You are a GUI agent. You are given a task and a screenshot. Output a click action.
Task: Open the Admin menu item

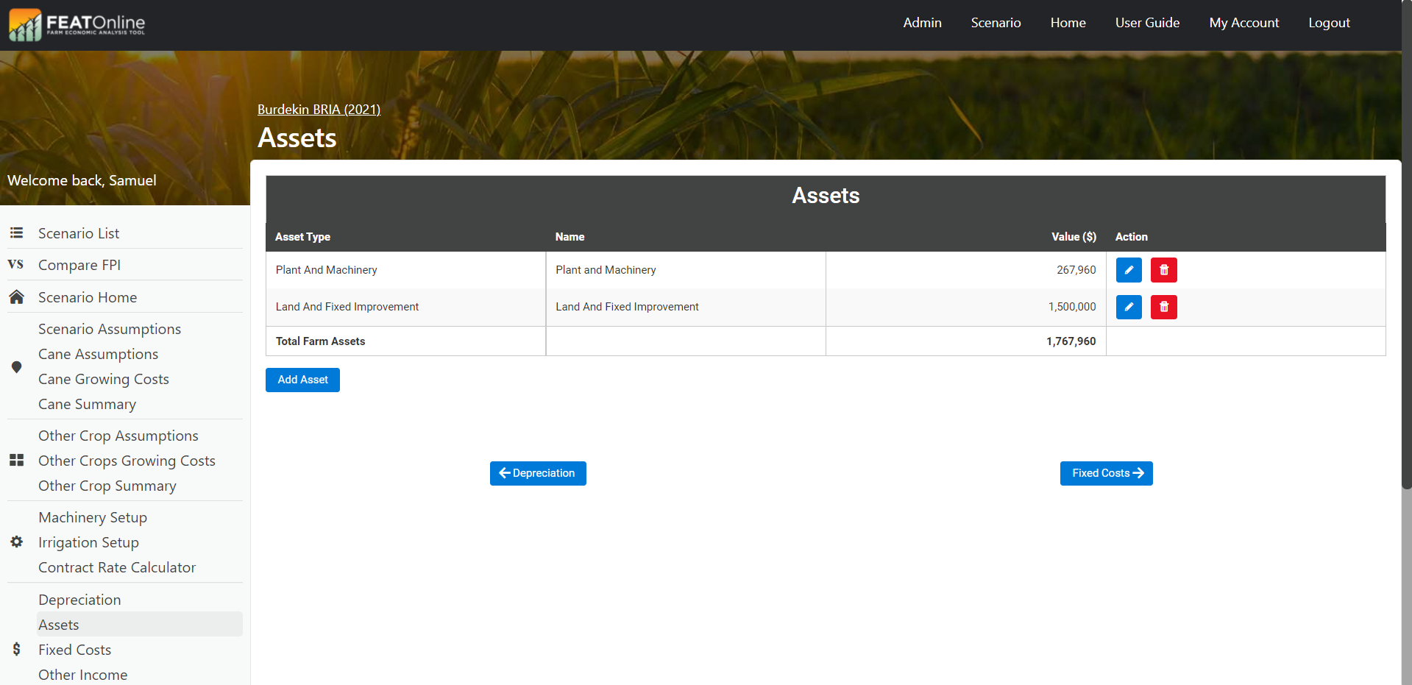[x=922, y=23]
